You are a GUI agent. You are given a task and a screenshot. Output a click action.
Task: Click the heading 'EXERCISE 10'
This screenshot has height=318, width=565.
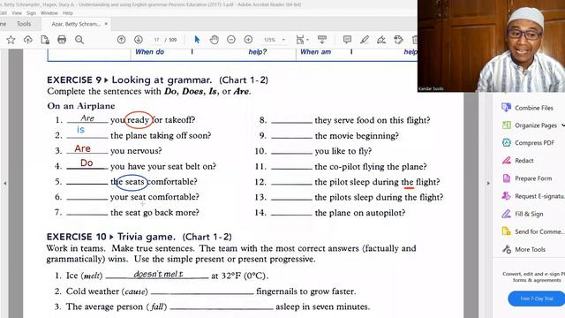(77, 237)
